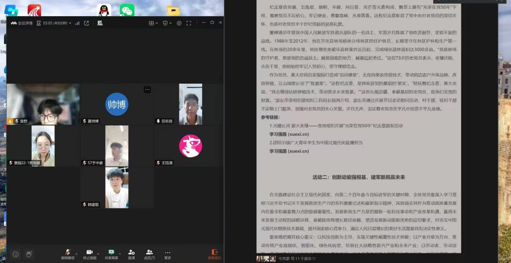Screen dimensions: 511x263
Task: Expand audio options arrow beside mute
Action: (x=76, y=254)
